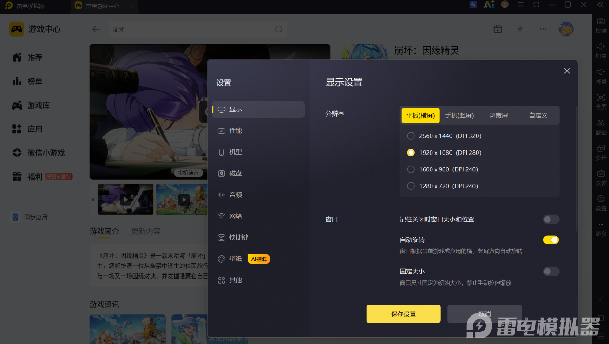
Task: Click the settings dialog vertical scrollbar
Action: coord(577,169)
